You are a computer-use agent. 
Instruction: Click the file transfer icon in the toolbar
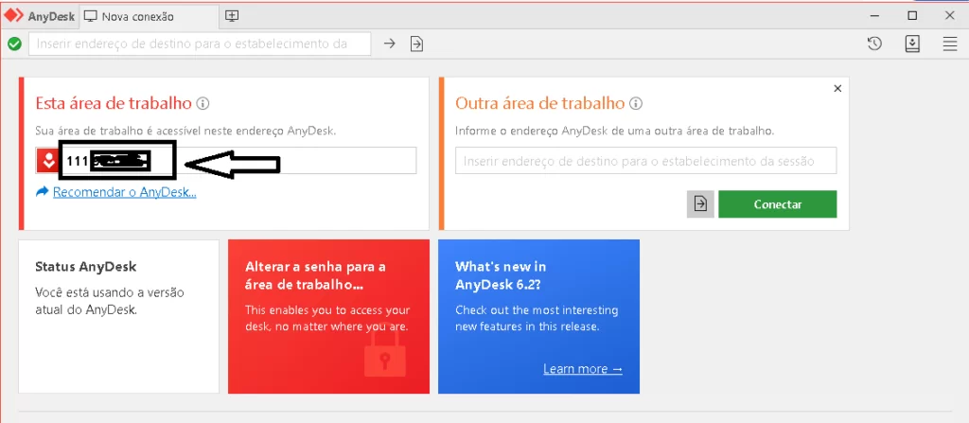[417, 44]
